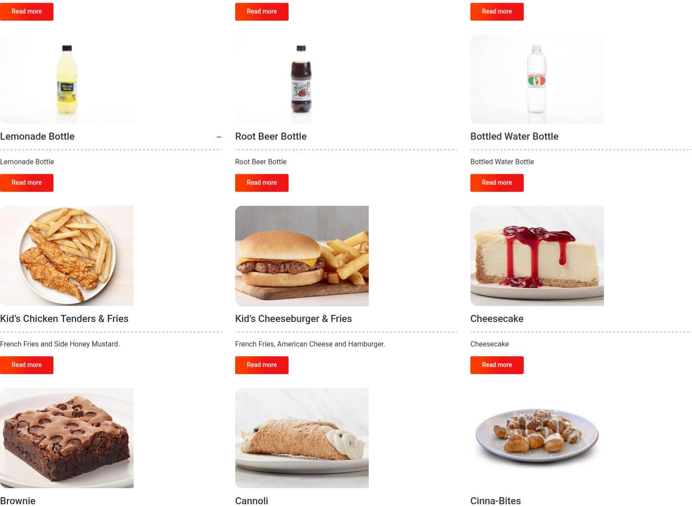The height and width of the screenshot is (506, 692).
Task: Click the Lemonade Bottle product image
Action: click(67, 79)
